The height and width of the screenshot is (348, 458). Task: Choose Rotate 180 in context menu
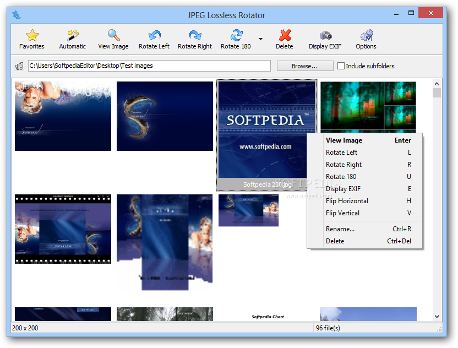(x=364, y=177)
